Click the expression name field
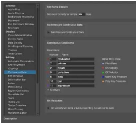136x123 pixels. click(76, 86)
